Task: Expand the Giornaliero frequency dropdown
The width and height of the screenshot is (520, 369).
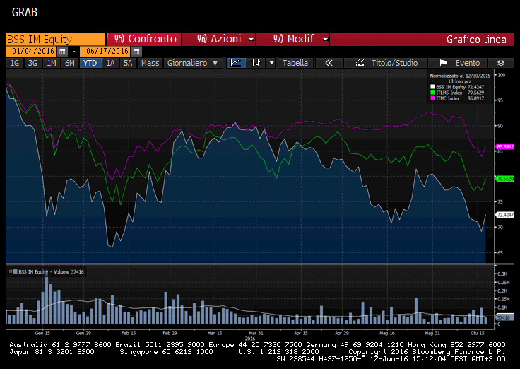Action: 218,63
